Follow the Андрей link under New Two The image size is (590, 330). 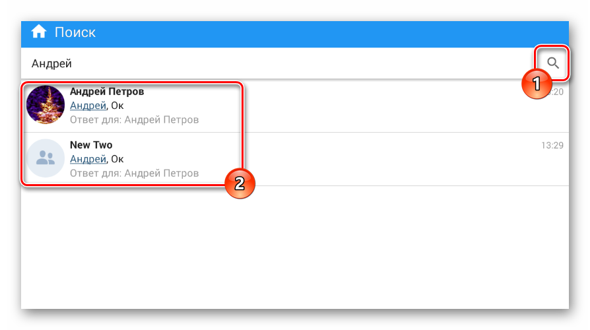pyautogui.click(x=88, y=159)
